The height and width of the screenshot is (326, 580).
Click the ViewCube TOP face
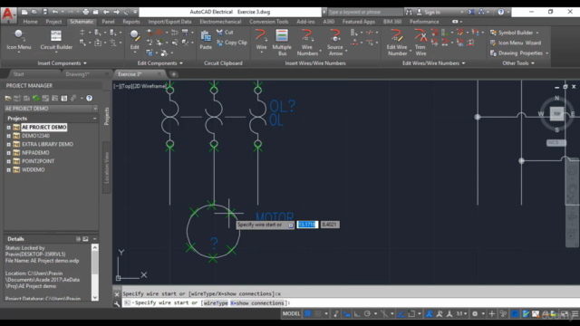(x=556, y=114)
